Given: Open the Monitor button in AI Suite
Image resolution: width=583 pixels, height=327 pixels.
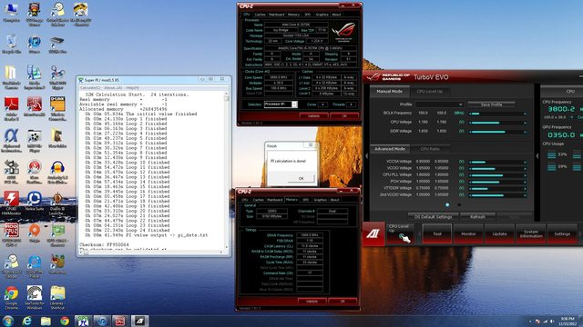Looking at the screenshot, I should pos(468,233).
